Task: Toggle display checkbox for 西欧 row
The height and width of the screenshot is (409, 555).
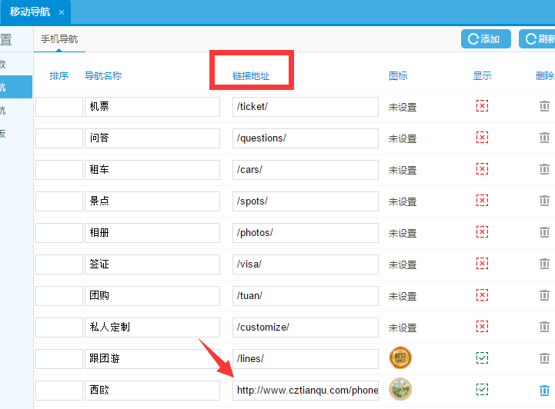Action: [x=482, y=390]
